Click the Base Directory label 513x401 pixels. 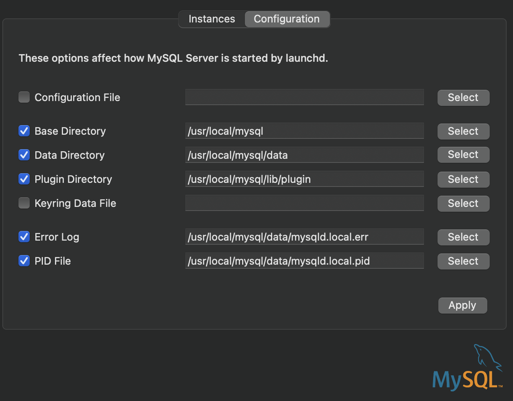[70, 131]
